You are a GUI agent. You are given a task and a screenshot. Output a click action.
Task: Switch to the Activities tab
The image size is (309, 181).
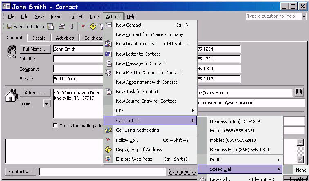[65, 38]
